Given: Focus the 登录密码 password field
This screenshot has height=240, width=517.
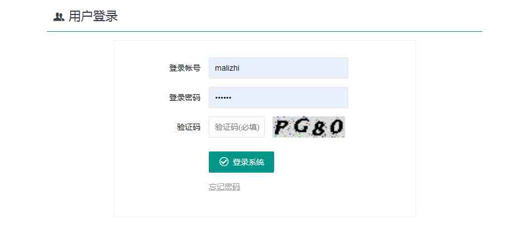Looking at the screenshot, I should 278,97.
